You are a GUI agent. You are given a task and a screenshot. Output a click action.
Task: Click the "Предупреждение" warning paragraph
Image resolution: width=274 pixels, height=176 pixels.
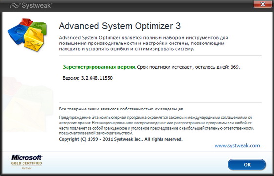[x=157, y=125]
